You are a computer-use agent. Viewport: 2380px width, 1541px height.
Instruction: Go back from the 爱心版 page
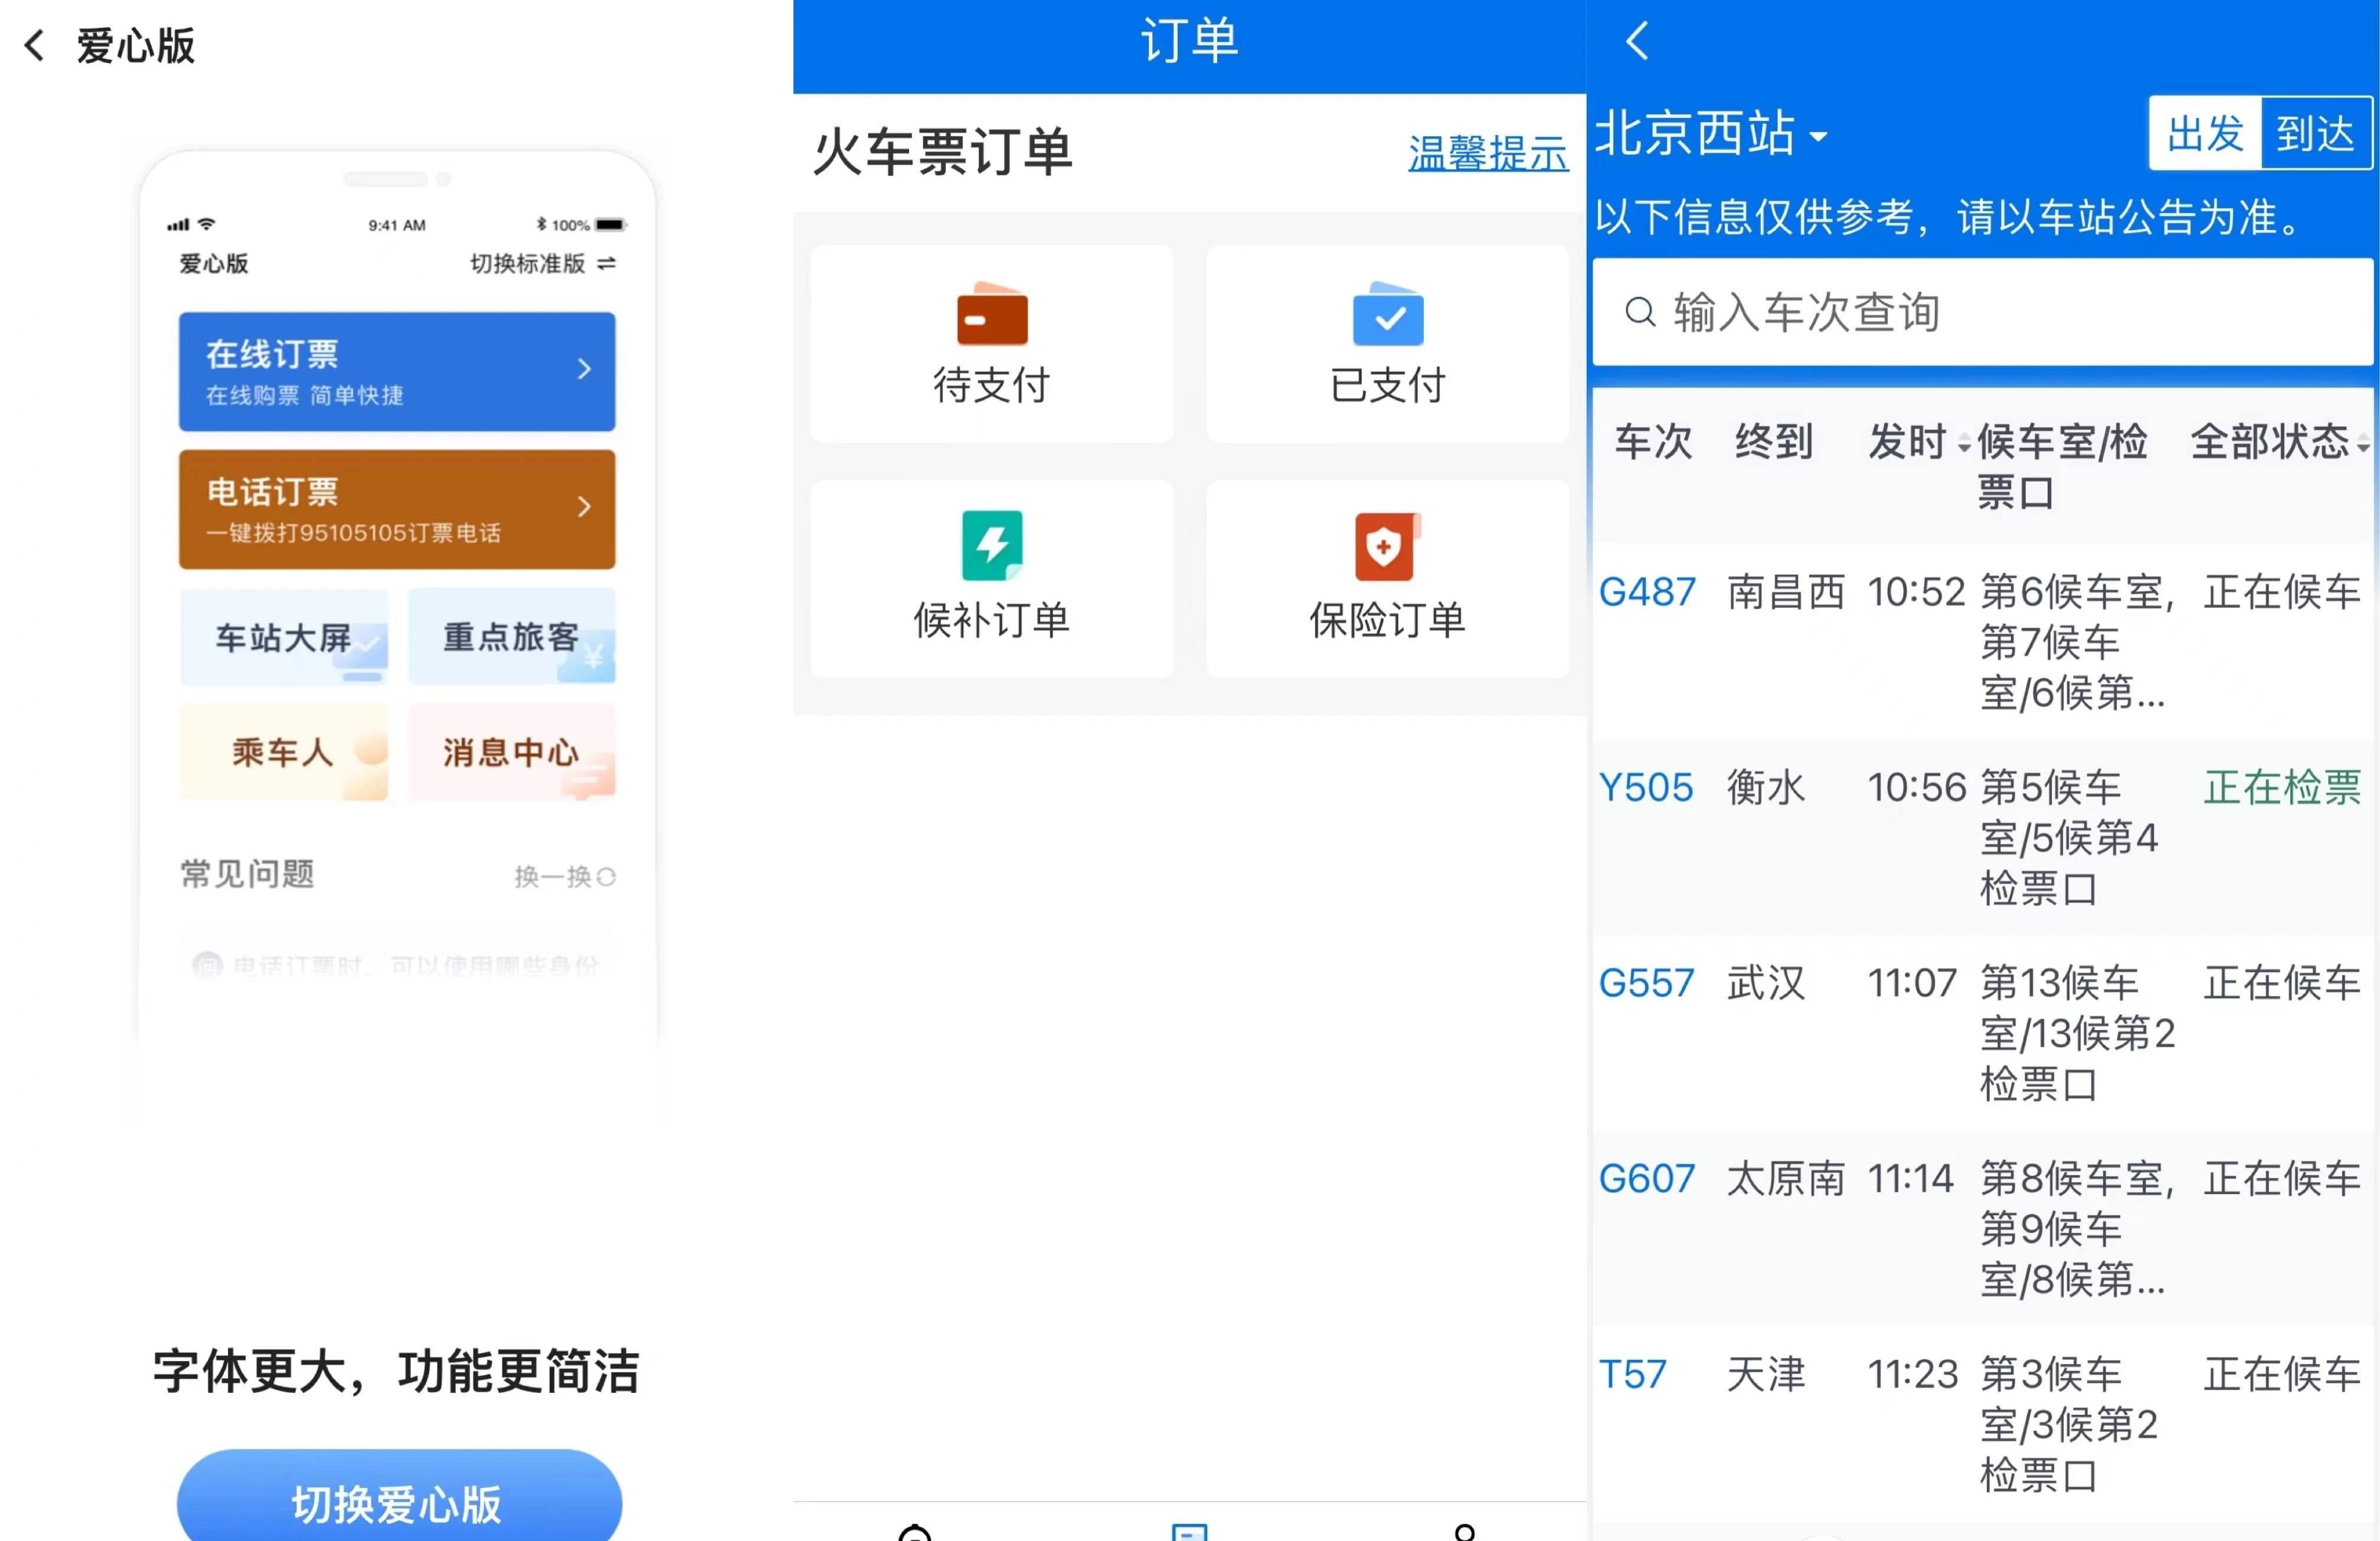click(34, 45)
